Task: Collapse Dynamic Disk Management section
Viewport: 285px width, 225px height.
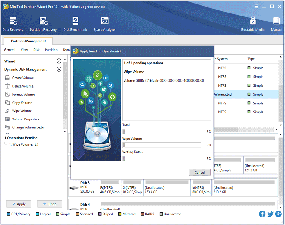Action: point(59,69)
